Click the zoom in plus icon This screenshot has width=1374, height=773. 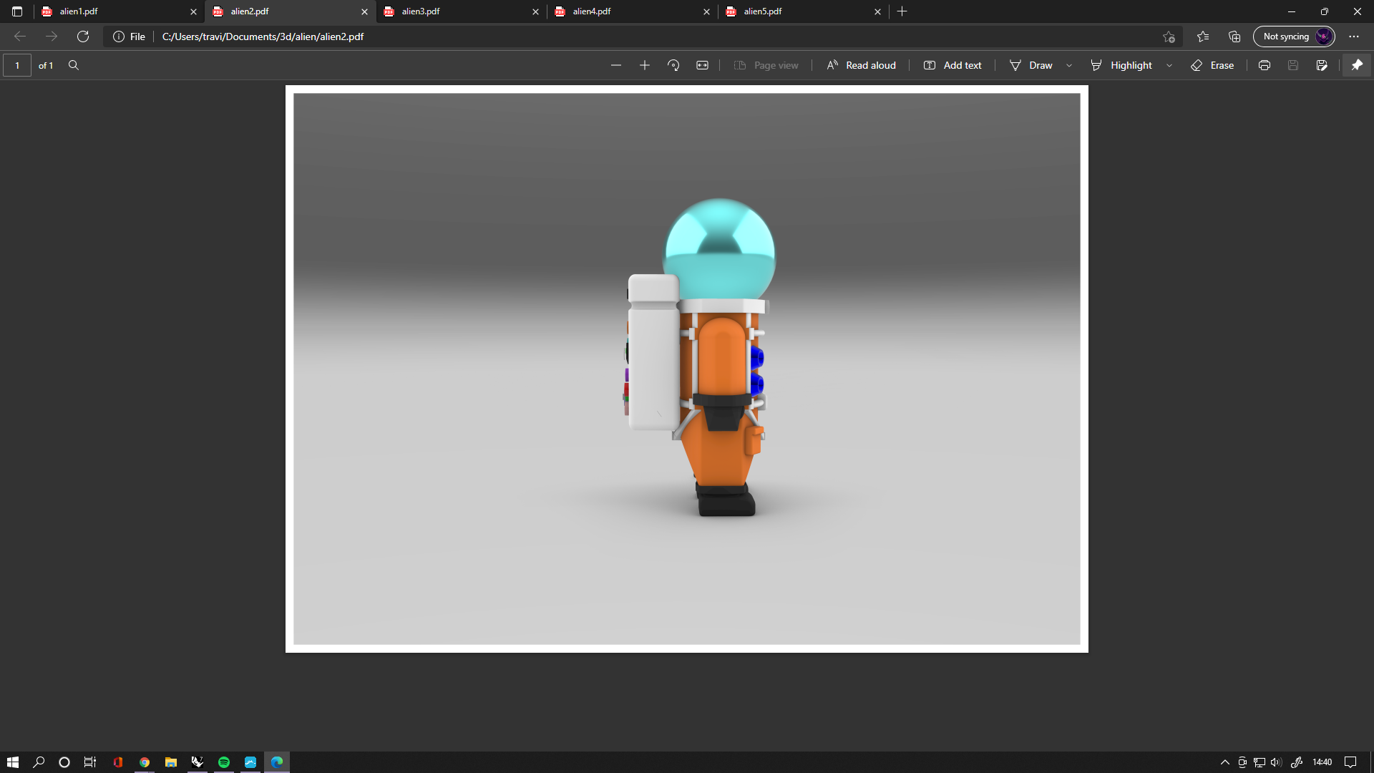pyautogui.click(x=645, y=65)
